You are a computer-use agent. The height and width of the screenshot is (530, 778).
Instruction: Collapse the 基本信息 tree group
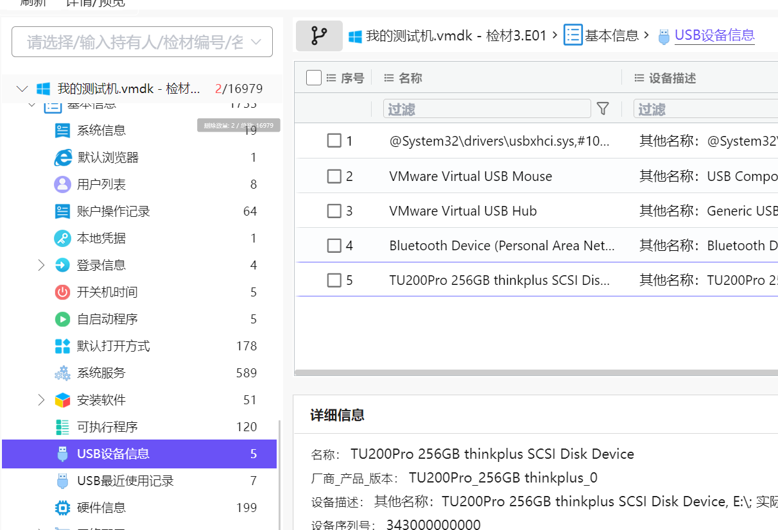pyautogui.click(x=32, y=104)
